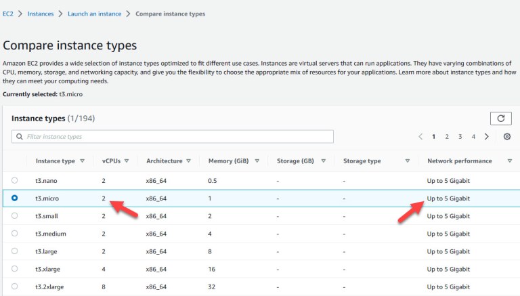Select the t3.nano radio button
The width and height of the screenshot is (520, 296).
[x=14, y=180]
